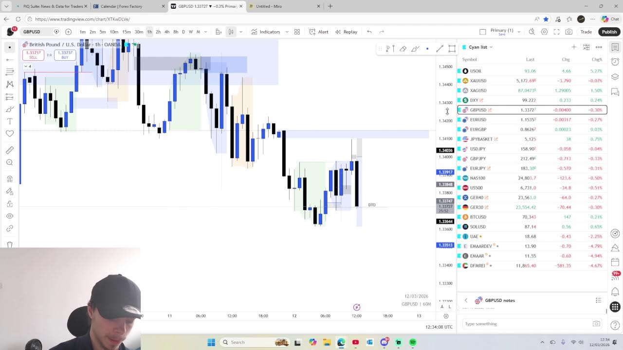Open EURUSD from the watchlist

pyautogui.click(x=532, y=120)
